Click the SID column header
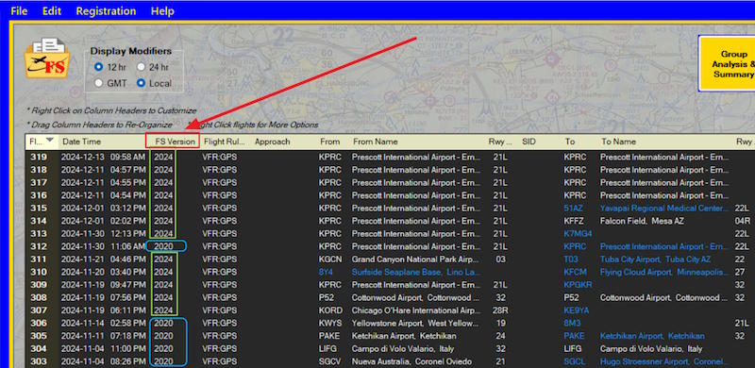 click(528, 142)
